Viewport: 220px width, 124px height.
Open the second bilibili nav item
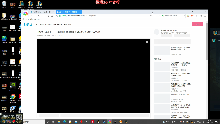[x=42, y=25]
